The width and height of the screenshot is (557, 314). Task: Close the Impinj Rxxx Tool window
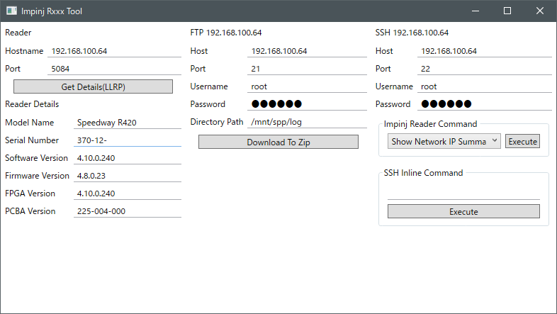[x=539, y=11]
